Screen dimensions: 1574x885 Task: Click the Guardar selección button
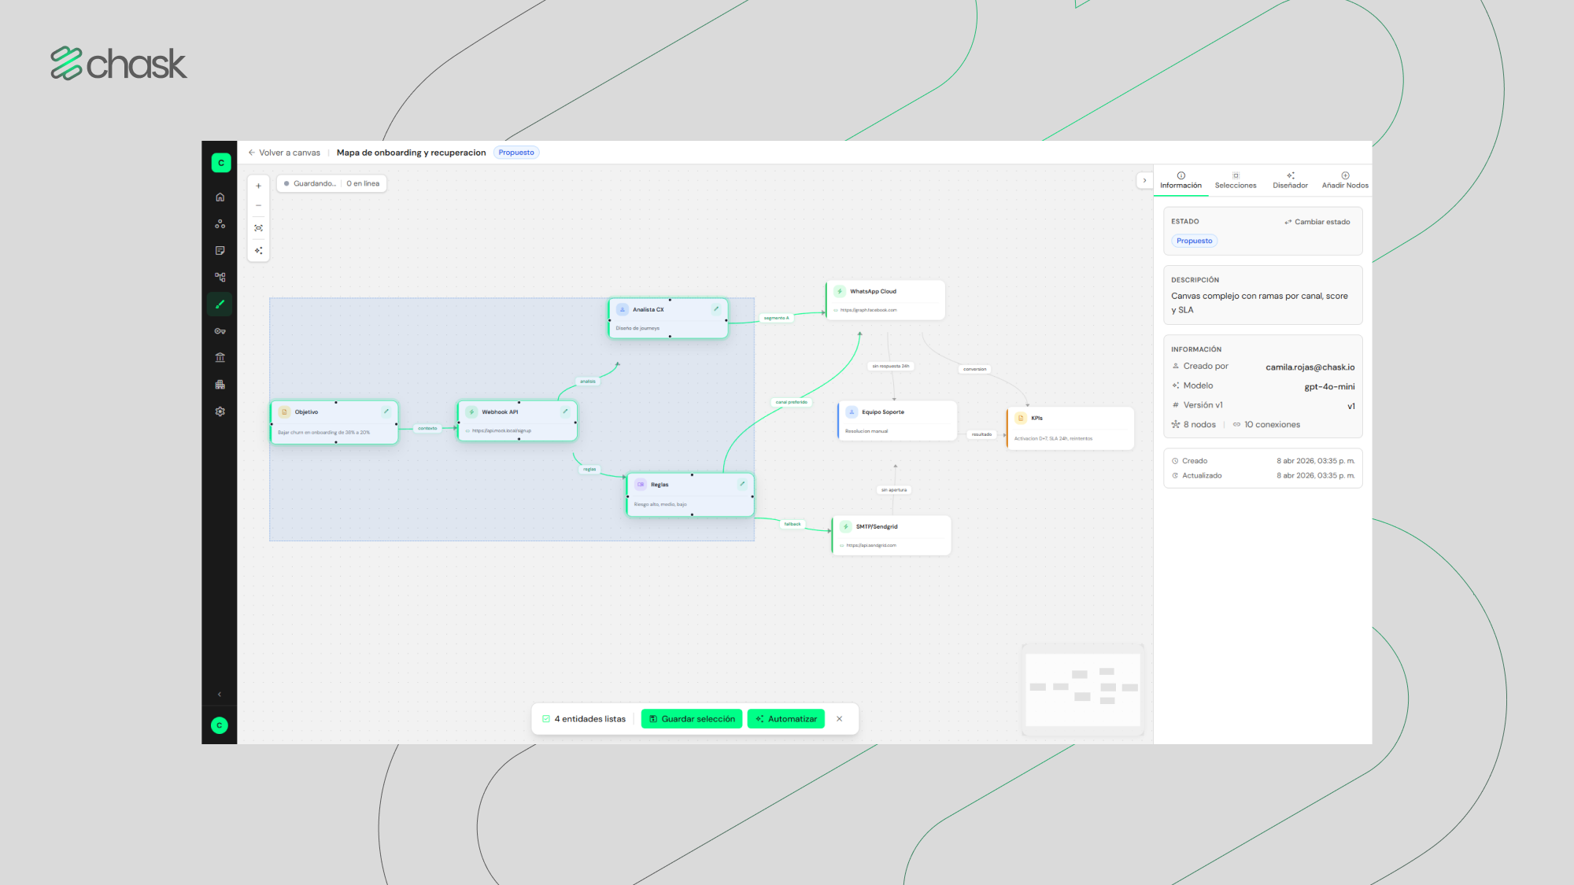click(x=692, y=719)
